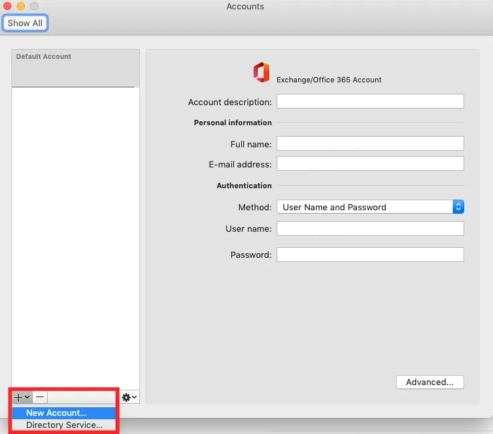Screen dimensions: 493x434
Task: Click the Full name field
Action: pyautogui.click(x=370, y=143)
